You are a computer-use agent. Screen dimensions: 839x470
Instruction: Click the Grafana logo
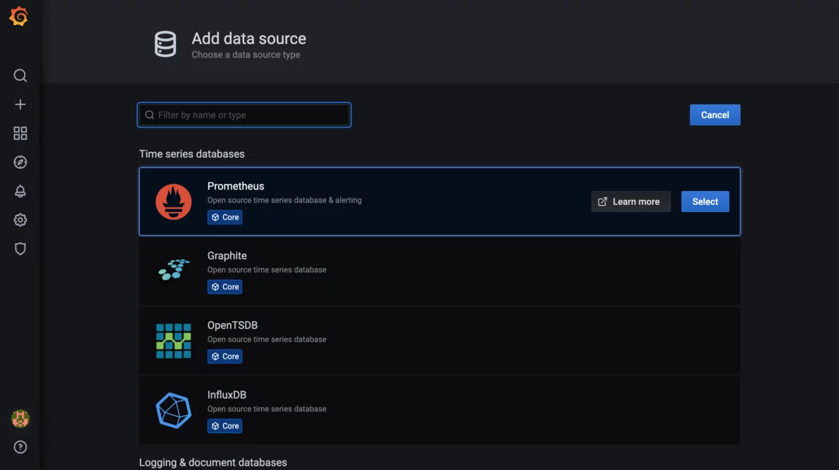[x=20, y=16]
